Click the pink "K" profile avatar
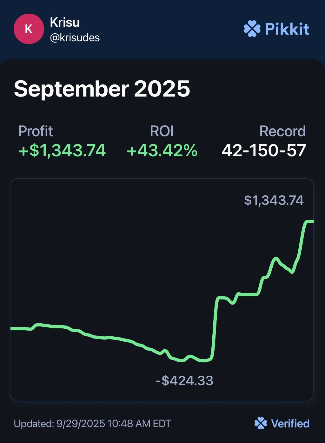Screen dimensions: 325x443 tap(29, 29)
